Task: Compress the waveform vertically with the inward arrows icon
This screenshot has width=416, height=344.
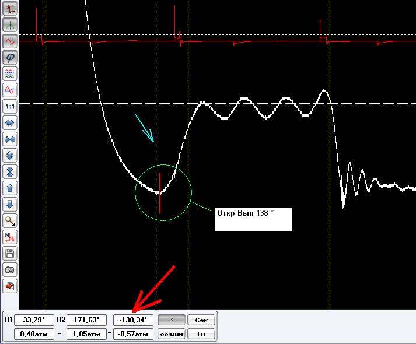Action: point(10,172)
